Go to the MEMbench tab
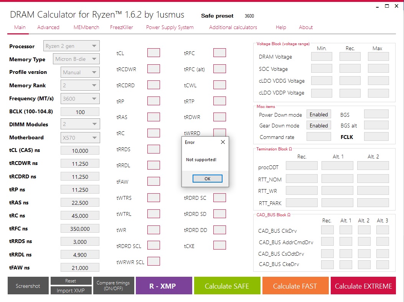 (x=86, y=27)
